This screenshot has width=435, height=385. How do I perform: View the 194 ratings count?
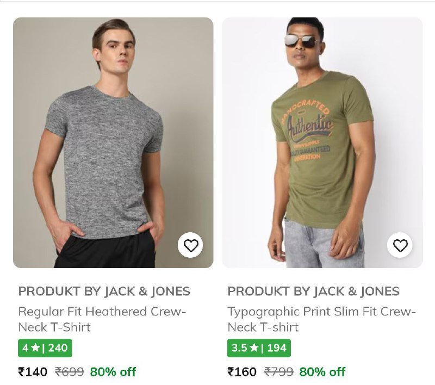tap(277, 348)
